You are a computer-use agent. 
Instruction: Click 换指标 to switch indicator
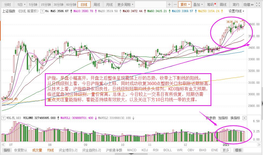[x=235, y=118]
